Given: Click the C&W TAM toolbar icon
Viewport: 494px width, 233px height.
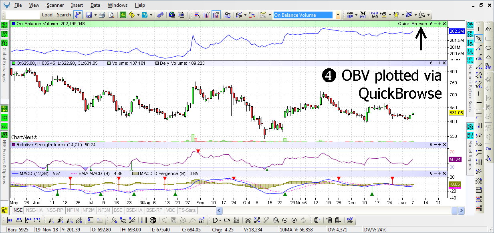Looking at the screenshot, I should (x=375, y=15).
